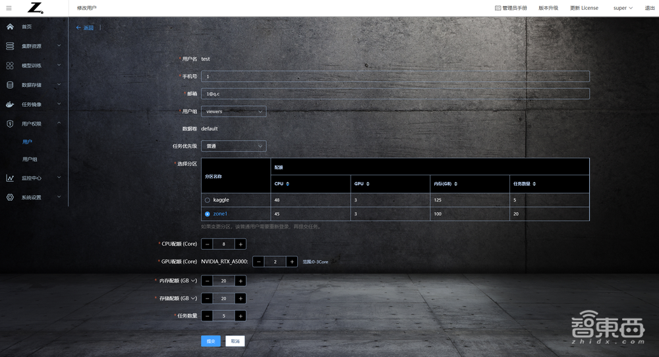Click the 集群资源 cluster resources icon

(x=10, y=46)
